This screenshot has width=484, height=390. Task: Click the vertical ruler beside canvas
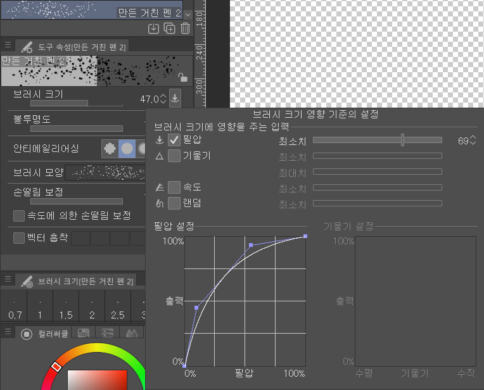tap(200, 54)
